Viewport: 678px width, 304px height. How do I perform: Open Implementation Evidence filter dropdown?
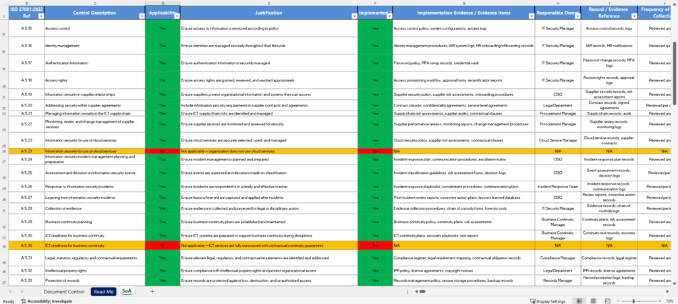[x=532, y=16]
